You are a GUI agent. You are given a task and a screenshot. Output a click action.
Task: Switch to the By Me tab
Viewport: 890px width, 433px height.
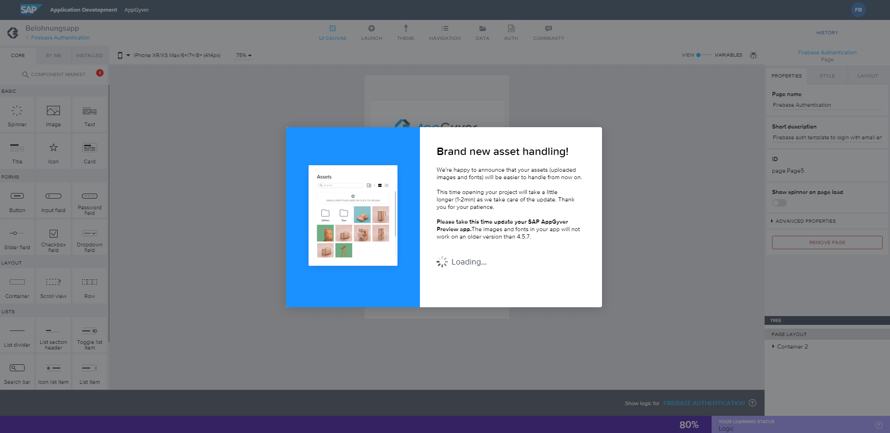tap(53, 55)
